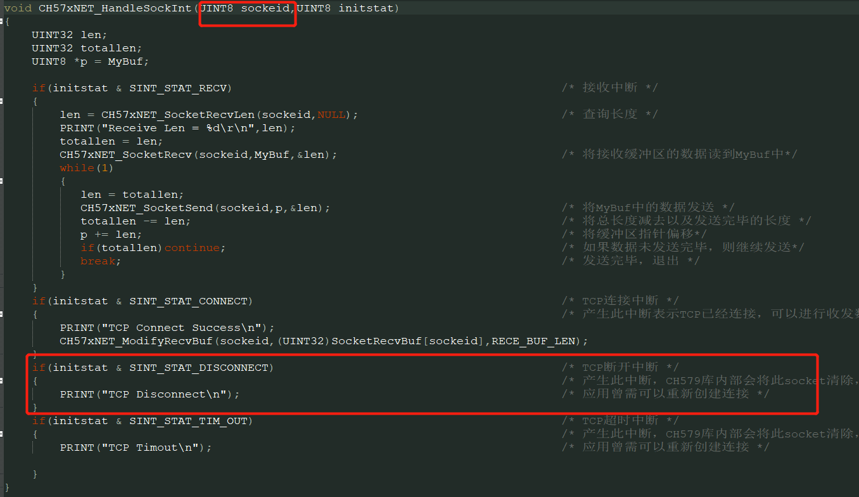
Task: Click the continue keyword inside the loop
Action: point(192,247)
